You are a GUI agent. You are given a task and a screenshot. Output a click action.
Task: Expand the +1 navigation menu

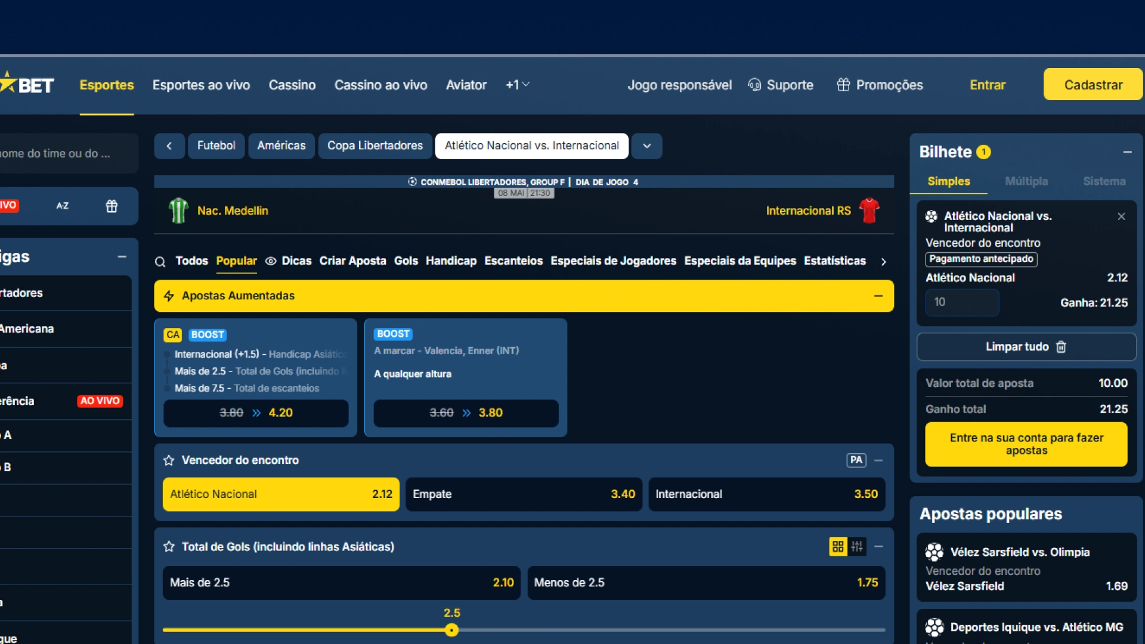pos(517,85)
